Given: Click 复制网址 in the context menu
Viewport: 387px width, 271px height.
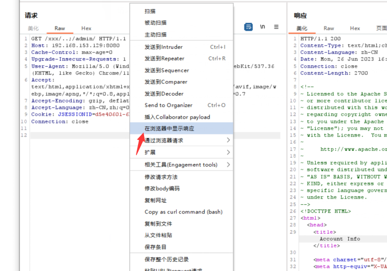Looking at the screenshot, I should point(155,200).
